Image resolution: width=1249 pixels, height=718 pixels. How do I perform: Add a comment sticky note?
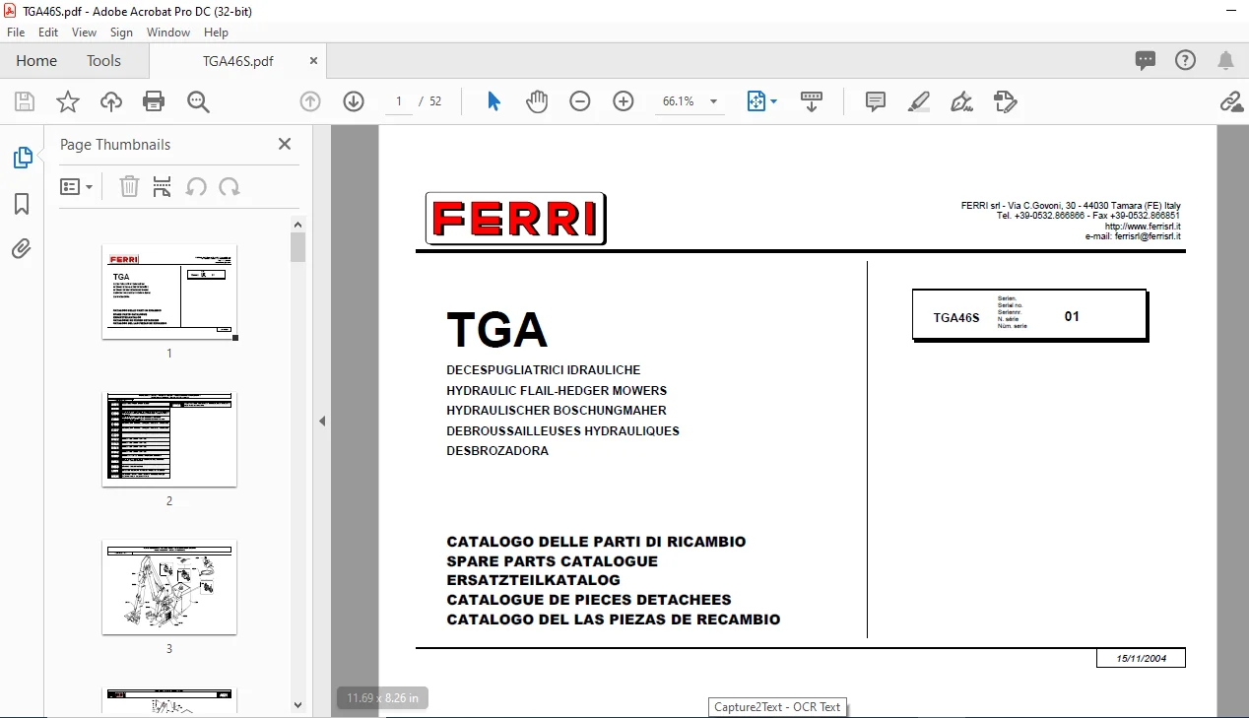point(876,101)
